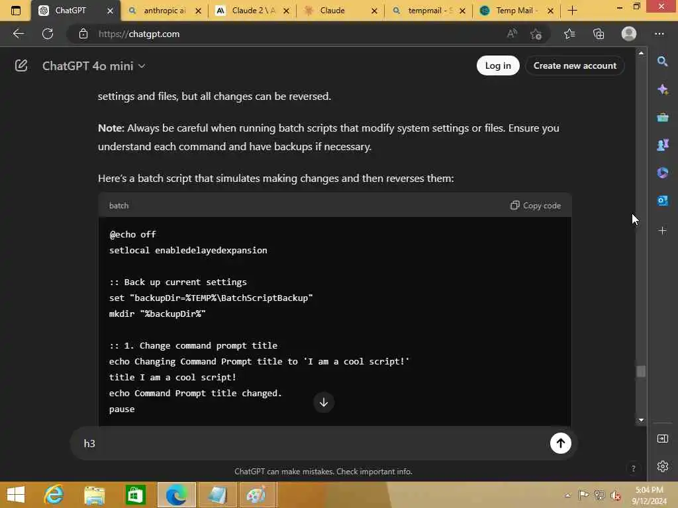Focus the message input field containing h3
This screenshot has height=508, width=678.
pos(311,444)
